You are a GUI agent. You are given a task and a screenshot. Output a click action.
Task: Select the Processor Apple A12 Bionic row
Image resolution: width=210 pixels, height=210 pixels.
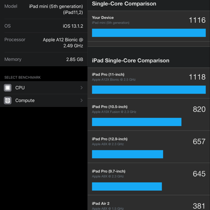(x=44, y=43)
